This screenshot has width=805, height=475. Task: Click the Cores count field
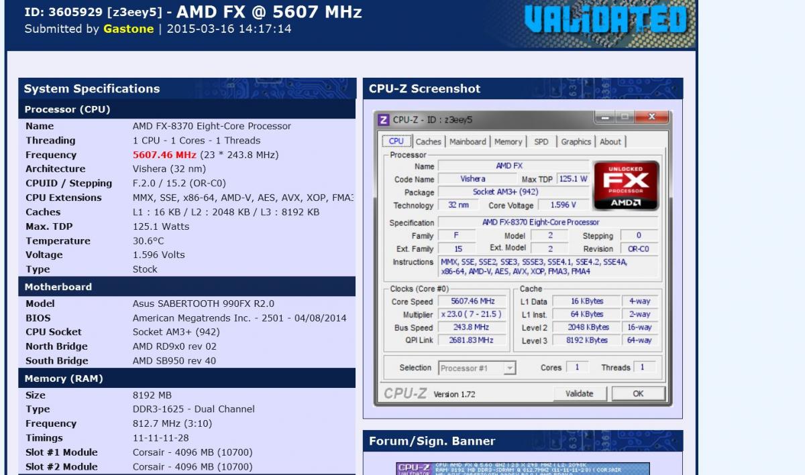(577, 367)
